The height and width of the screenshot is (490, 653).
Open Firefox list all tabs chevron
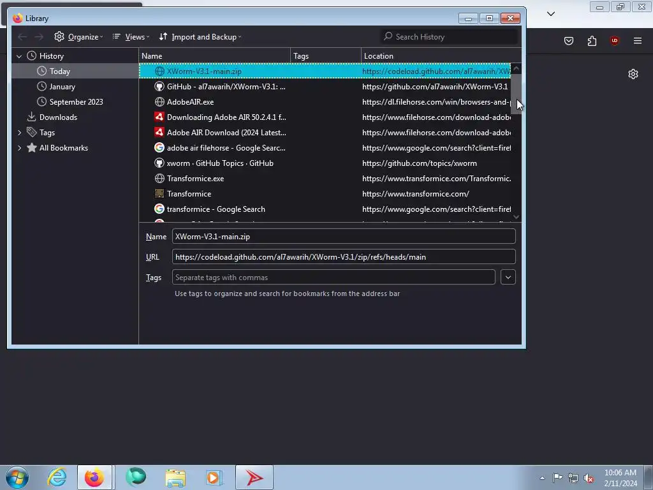click(550, 14)
